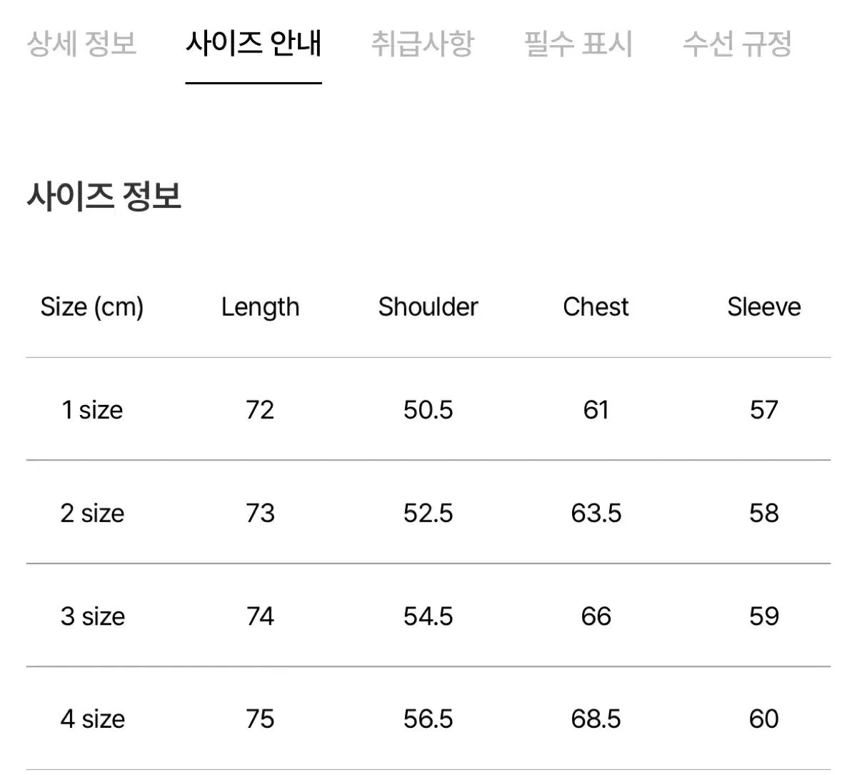Click the 54.5 shoulder measurement

pyautogui.click(x=428, y=616)
